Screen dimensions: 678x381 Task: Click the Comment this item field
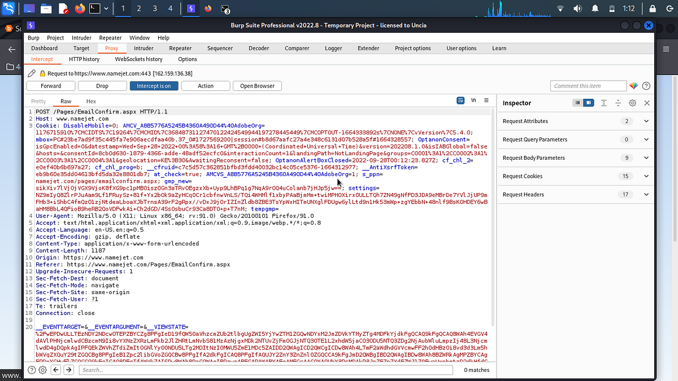(588, 86)
